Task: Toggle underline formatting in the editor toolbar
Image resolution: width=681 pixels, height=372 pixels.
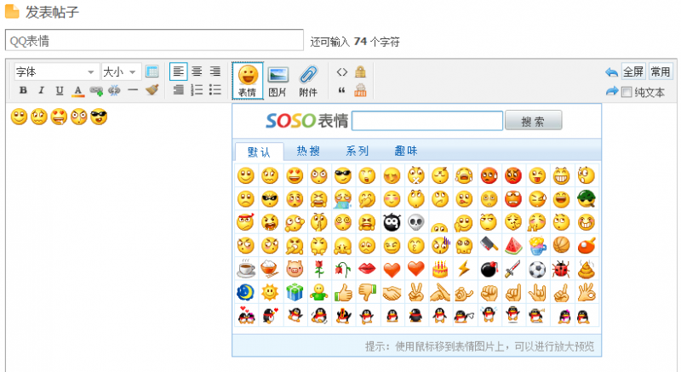Action: (x=60, y=90)
